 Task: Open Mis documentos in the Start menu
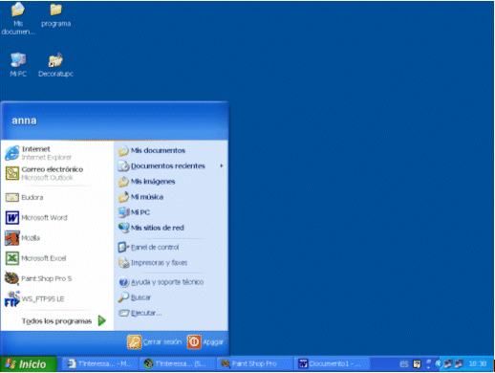tap(152, 150)
